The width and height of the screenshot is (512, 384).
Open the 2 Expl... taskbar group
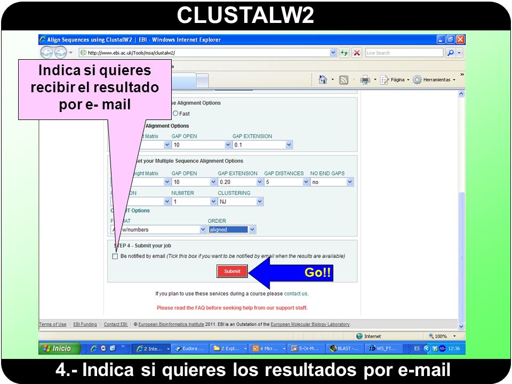pos(229,348)
